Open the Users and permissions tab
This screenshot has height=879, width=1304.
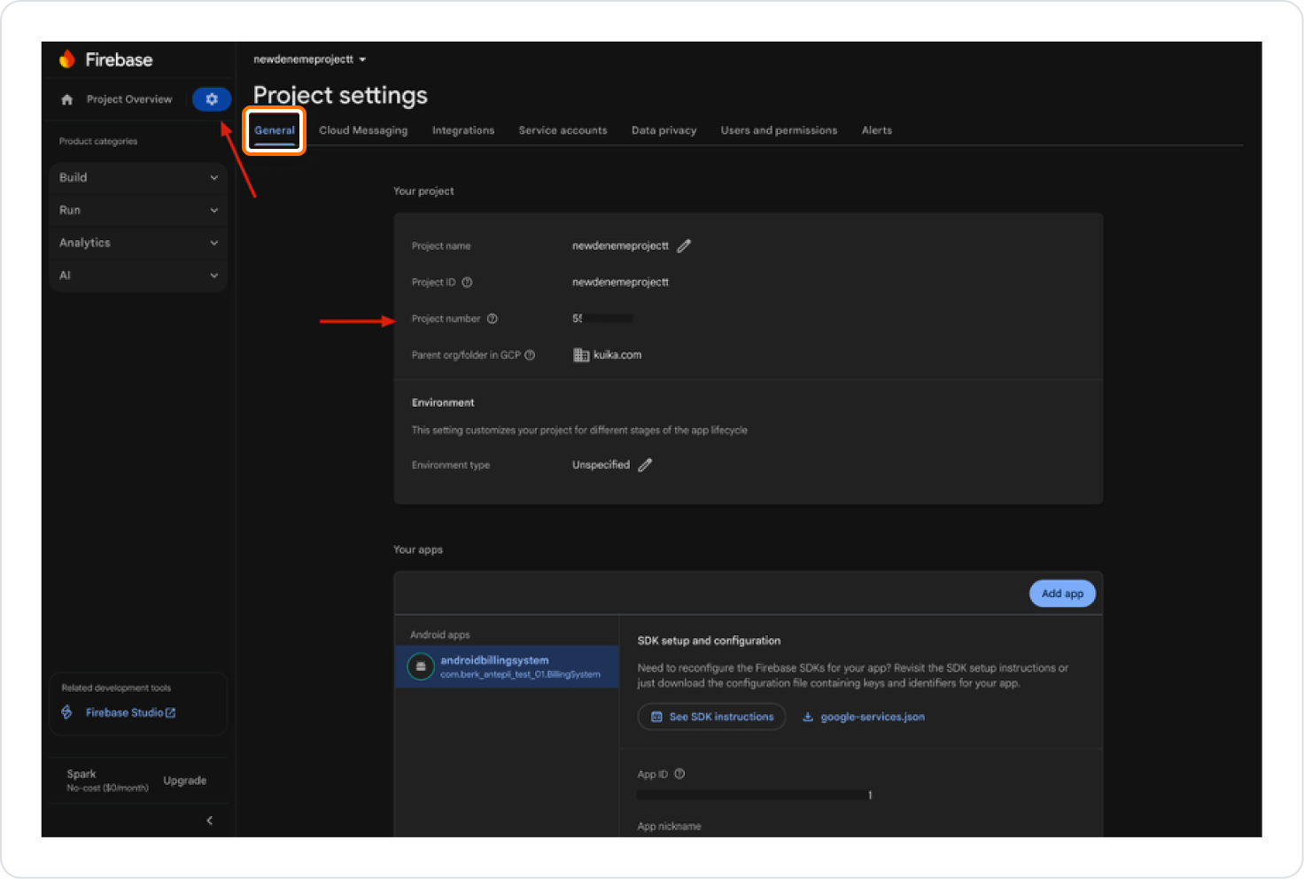click(x=779, y=130)
